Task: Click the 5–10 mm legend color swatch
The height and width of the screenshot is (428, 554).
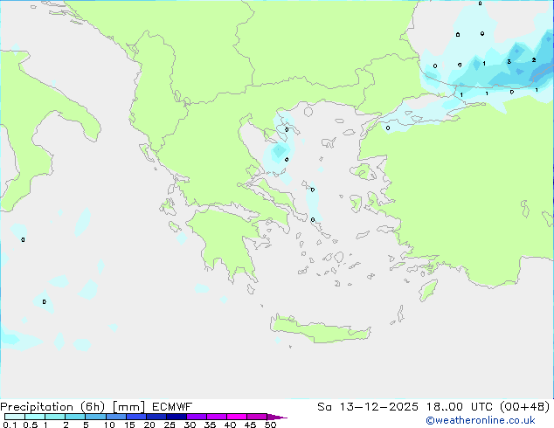Action: tap(95, 417)
